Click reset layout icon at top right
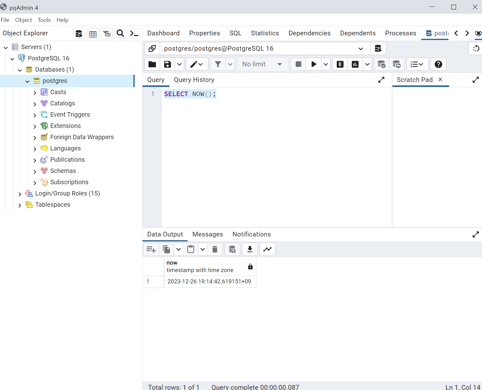Screen dimensions: 482x390 pos(476,48)
